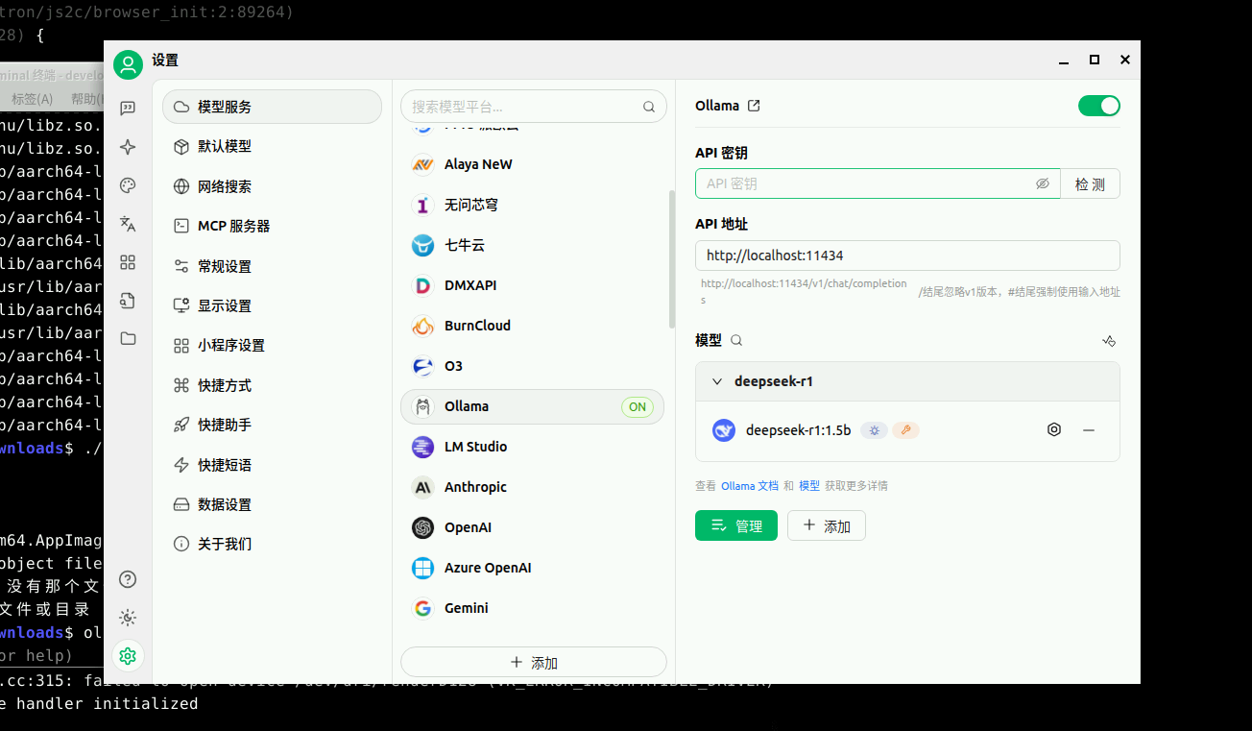Open 关于我们 settings section
The width and height of the screenshot is (1252, 731).
tap(273, 544)
